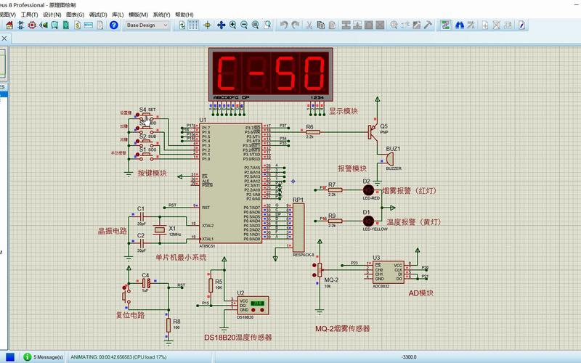Viewport: 581px width, 363px height.
Task: Click the Exit to Parent Sheet icon
Action: pos(508,25)
